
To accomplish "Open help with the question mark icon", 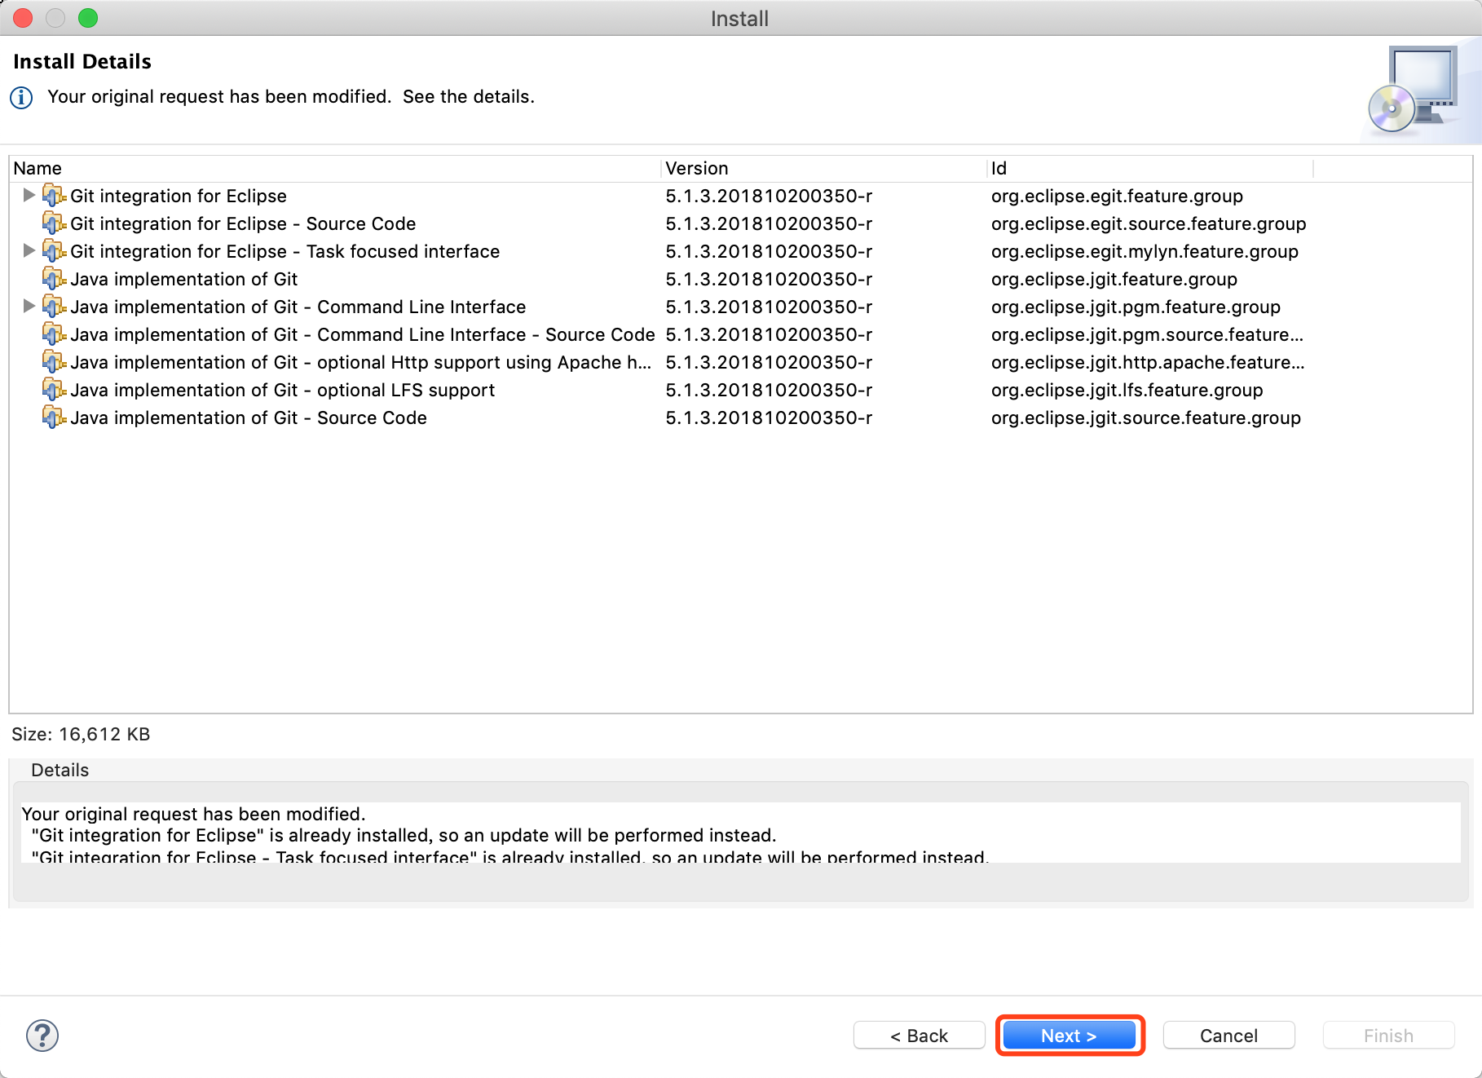I will pos(42,1036).
